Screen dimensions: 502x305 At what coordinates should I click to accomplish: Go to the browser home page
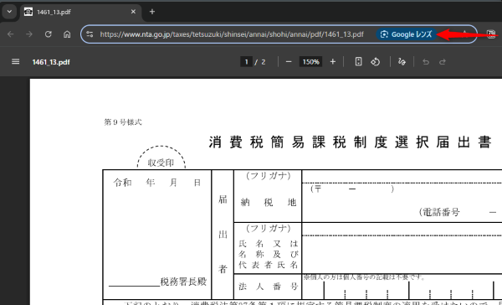pyautogui.click(x=67, y=34)
